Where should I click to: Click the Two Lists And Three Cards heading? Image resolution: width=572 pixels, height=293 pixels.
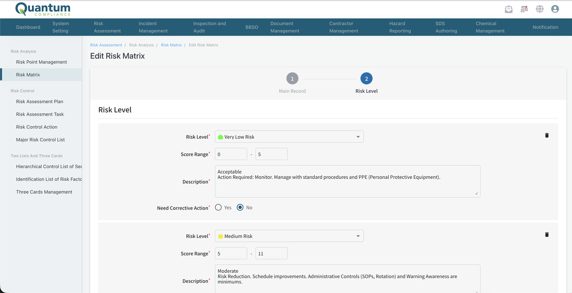[36, 156]
